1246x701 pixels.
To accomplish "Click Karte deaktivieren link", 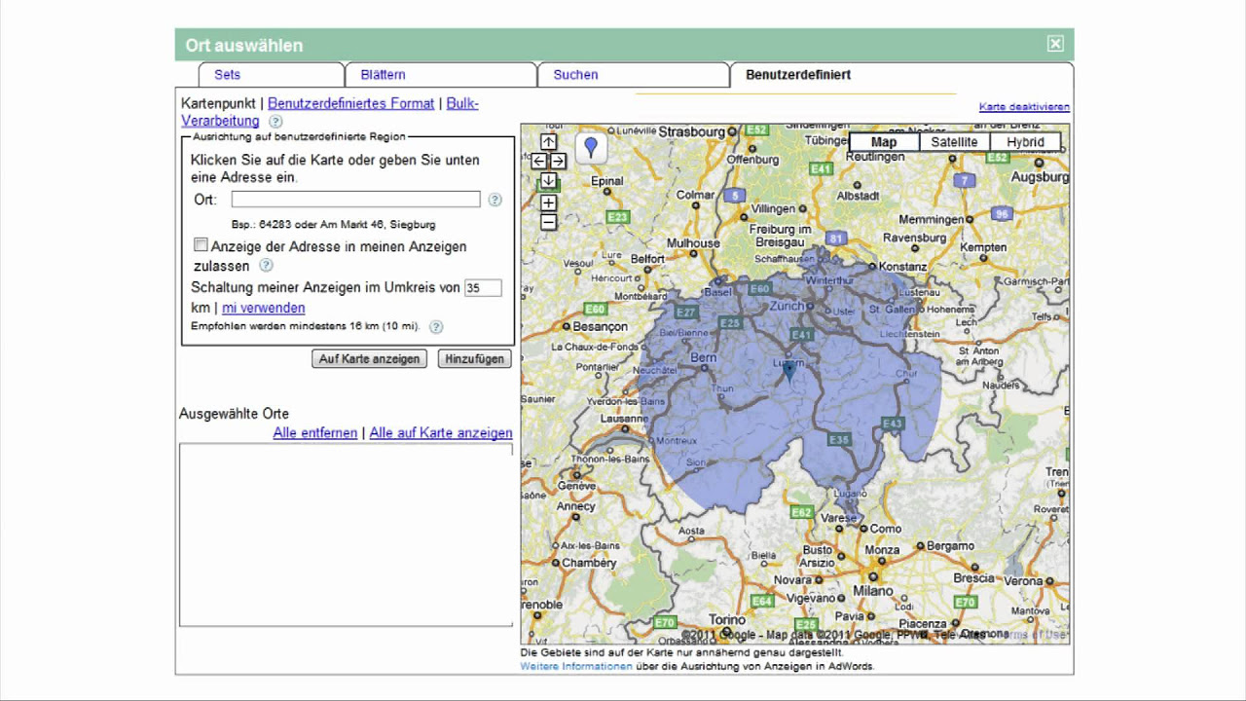I will (1024, 107).
